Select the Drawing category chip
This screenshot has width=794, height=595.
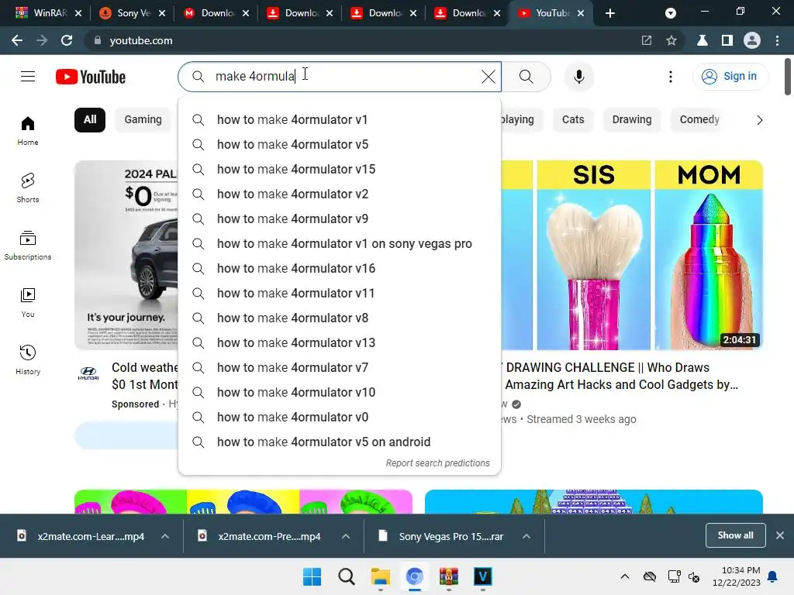(632, 120)
